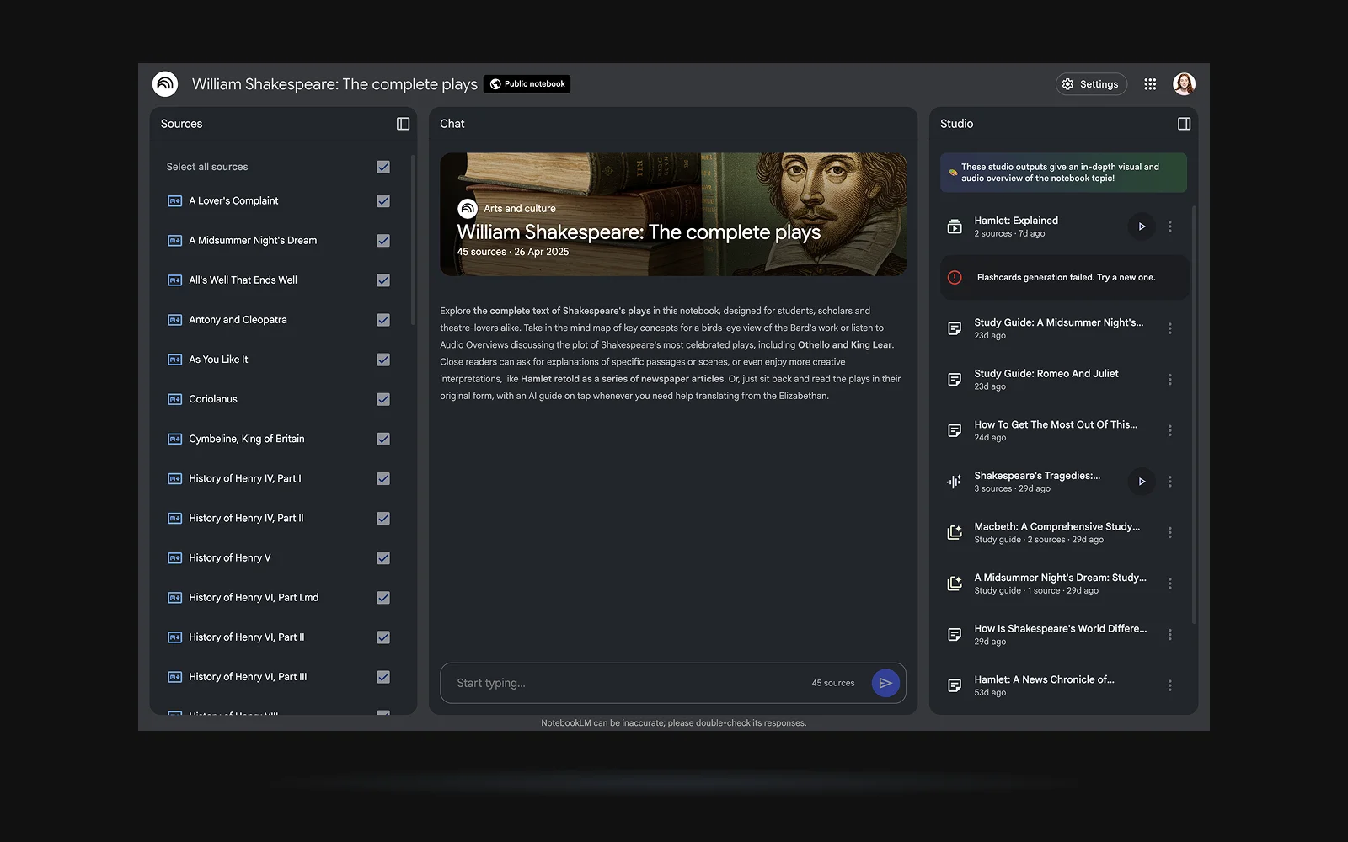1348x842 pixels.
Task: Open notebook Settings
Action: (x=1091, y=84)
